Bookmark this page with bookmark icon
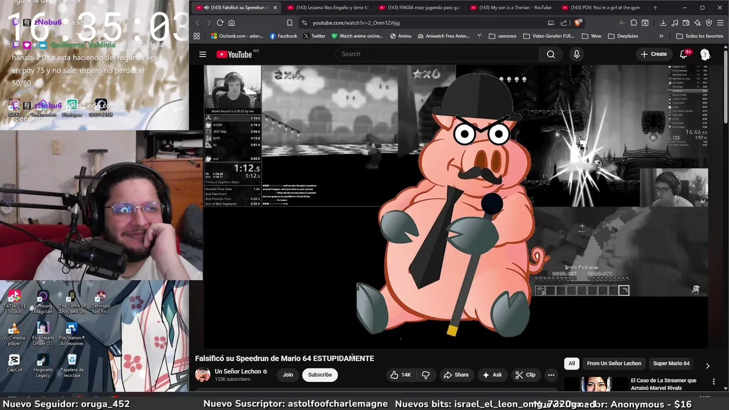The width and height of the screenshot is (729, 410). (289, 23)
